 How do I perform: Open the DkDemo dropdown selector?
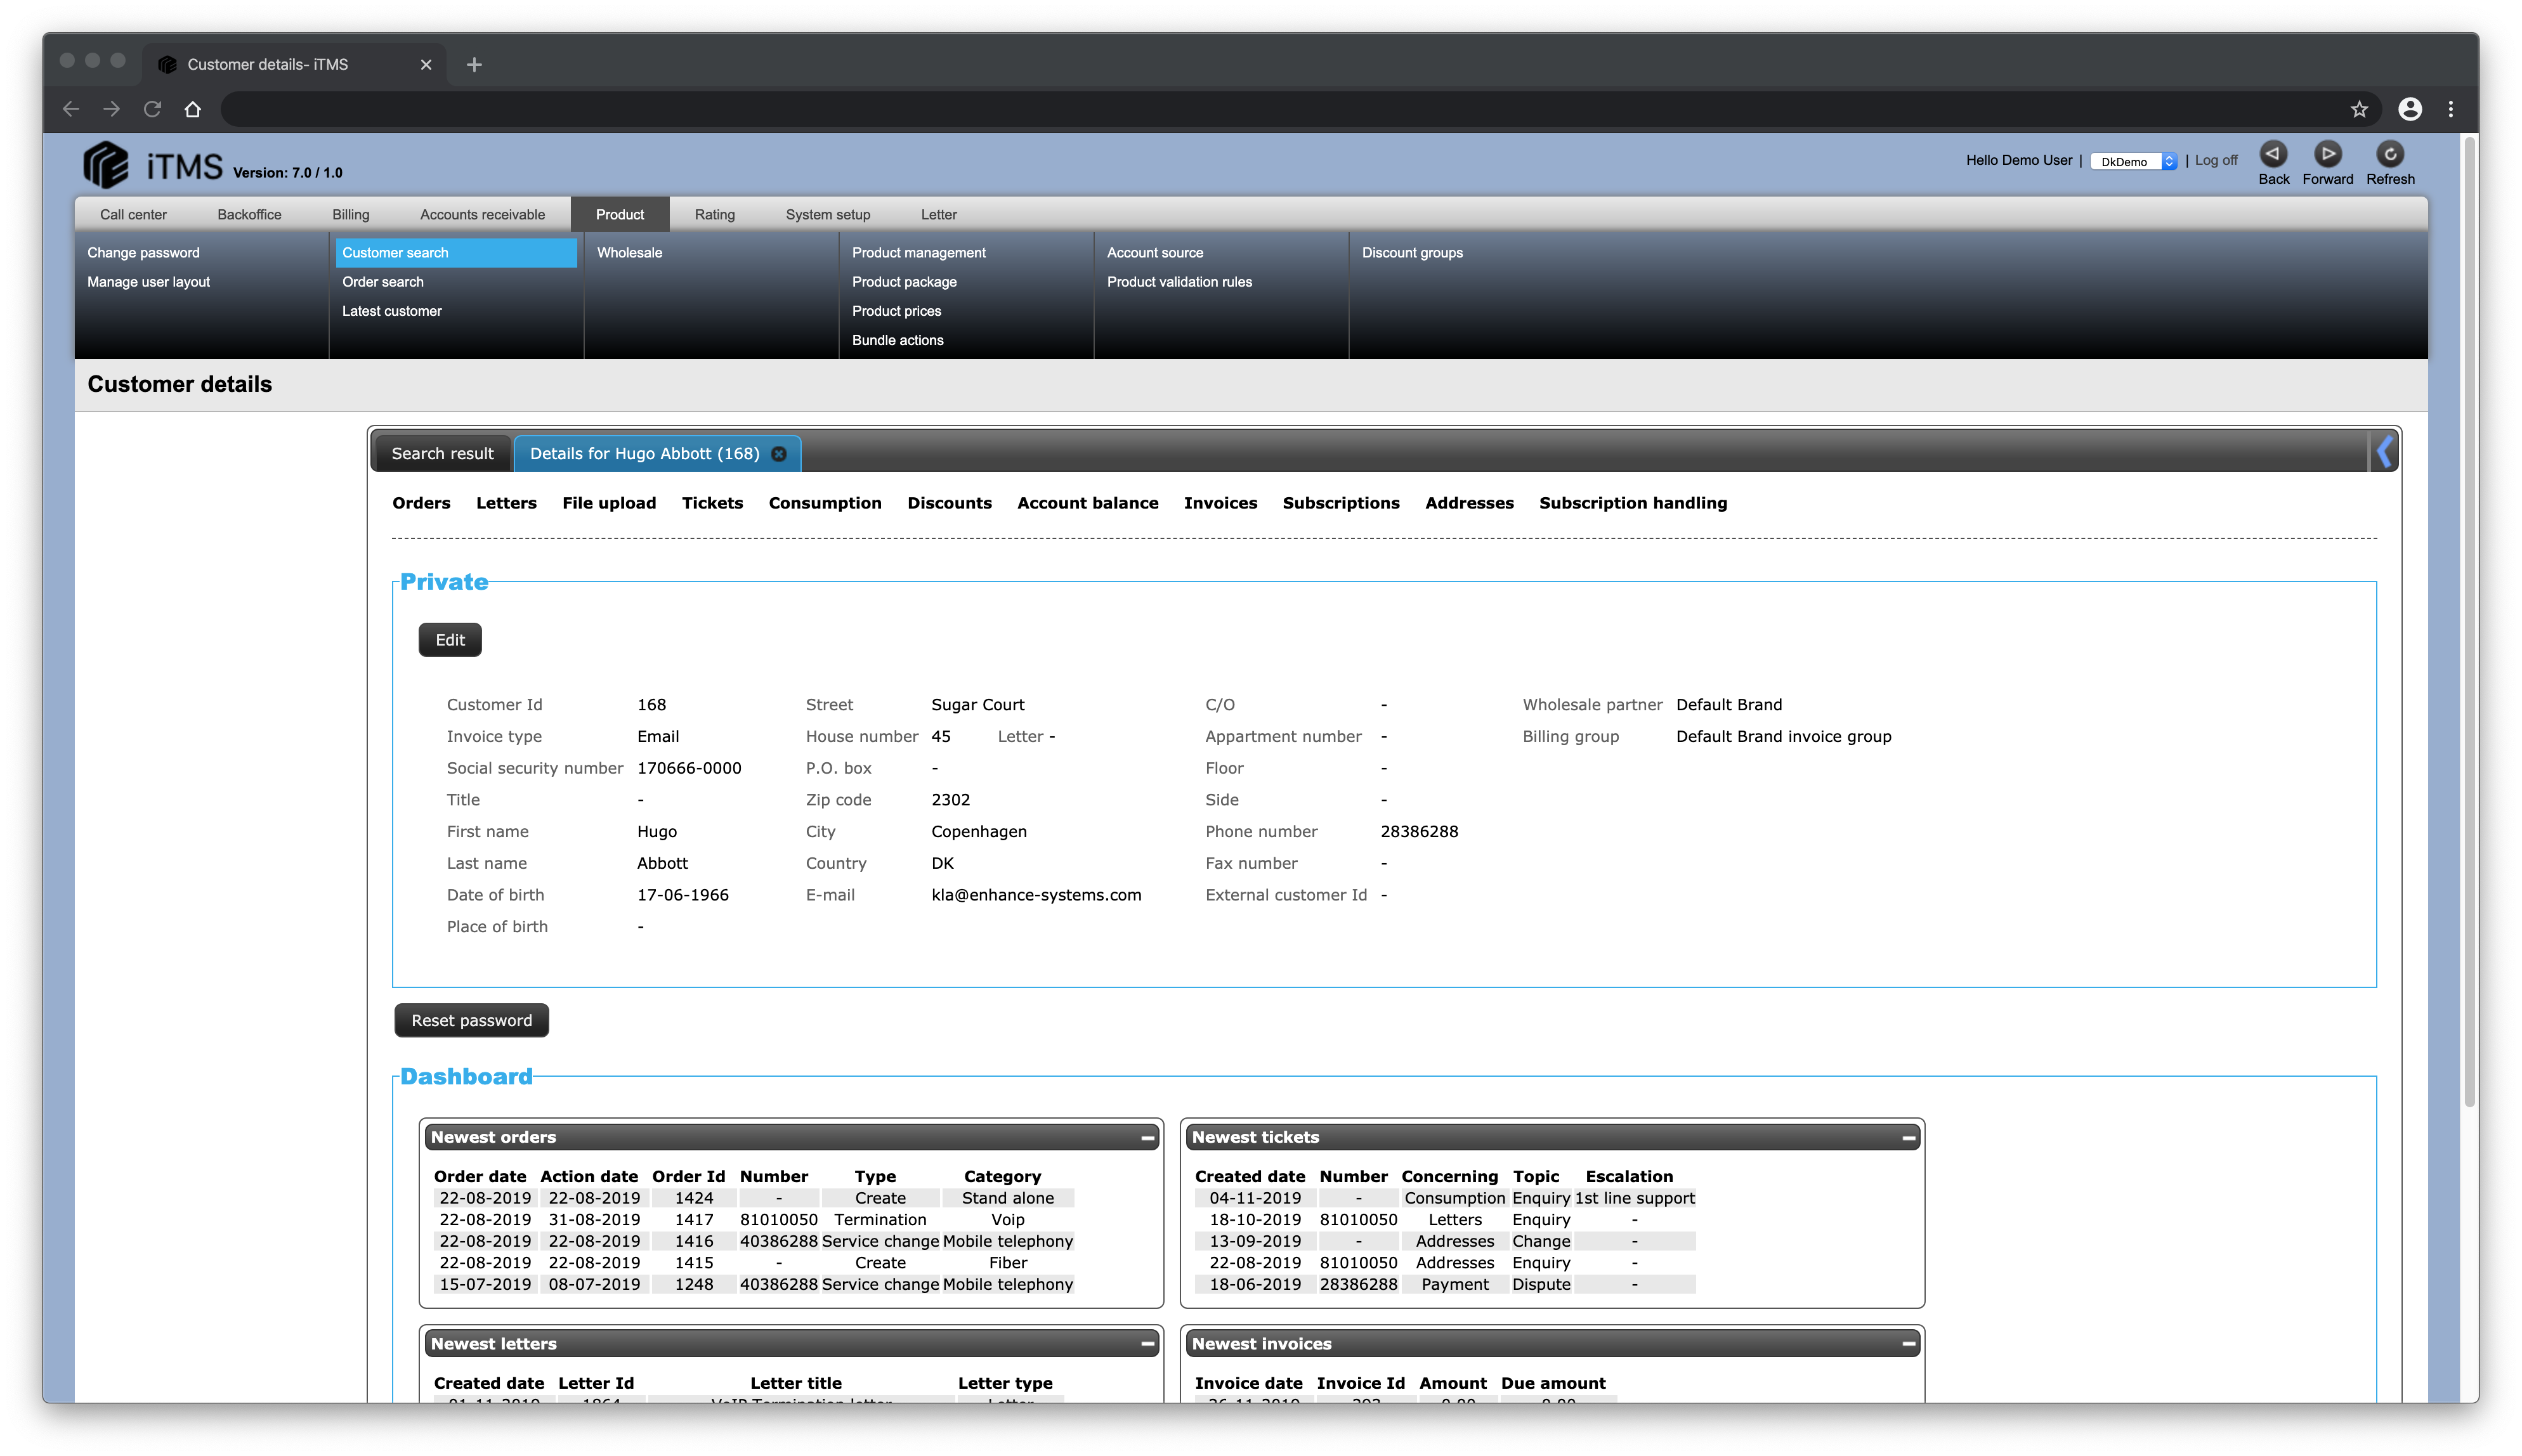coord(2132,161)
